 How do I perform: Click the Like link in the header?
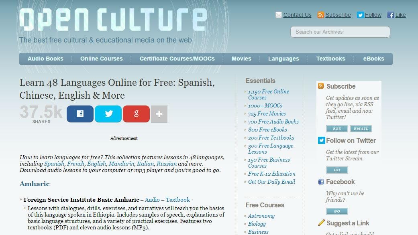400,15
